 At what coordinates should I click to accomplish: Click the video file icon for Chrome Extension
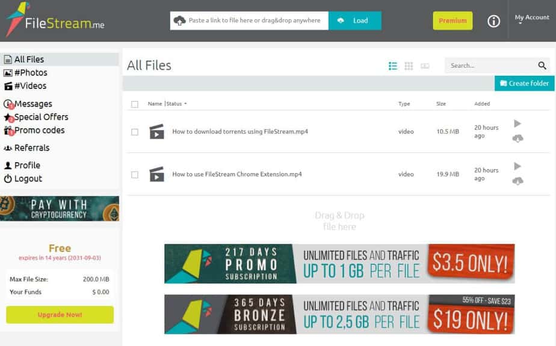coord(156,174)
